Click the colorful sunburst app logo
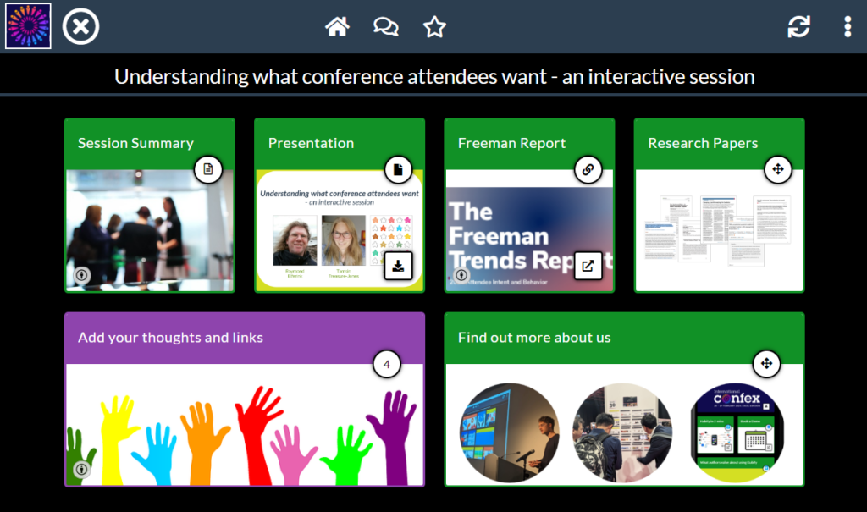Screen dimensions: 867x512 click(28, 26)
